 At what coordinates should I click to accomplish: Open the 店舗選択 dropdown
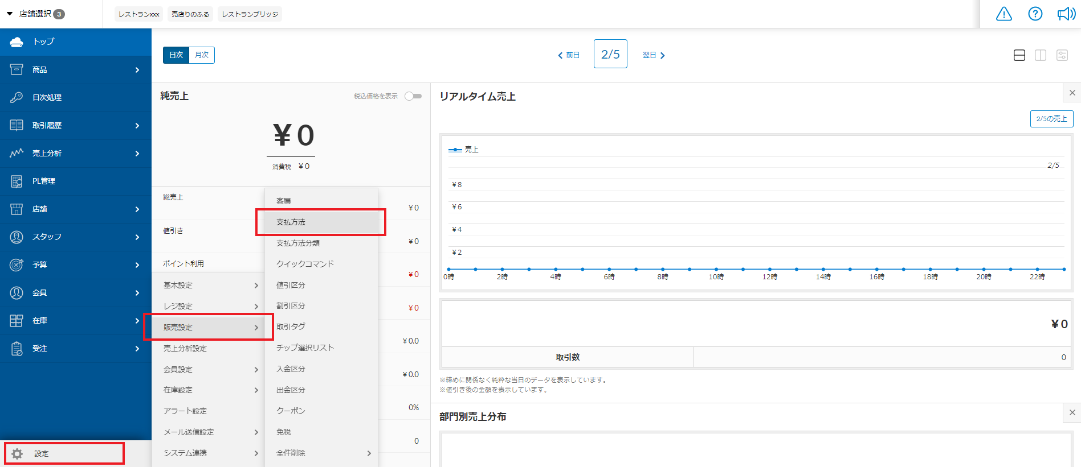(35, 14)
